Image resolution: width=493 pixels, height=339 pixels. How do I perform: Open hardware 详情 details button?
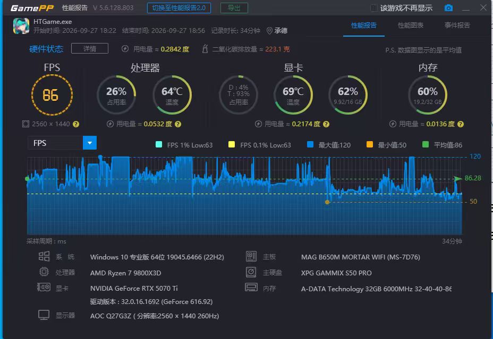click(x=90, y=48)
